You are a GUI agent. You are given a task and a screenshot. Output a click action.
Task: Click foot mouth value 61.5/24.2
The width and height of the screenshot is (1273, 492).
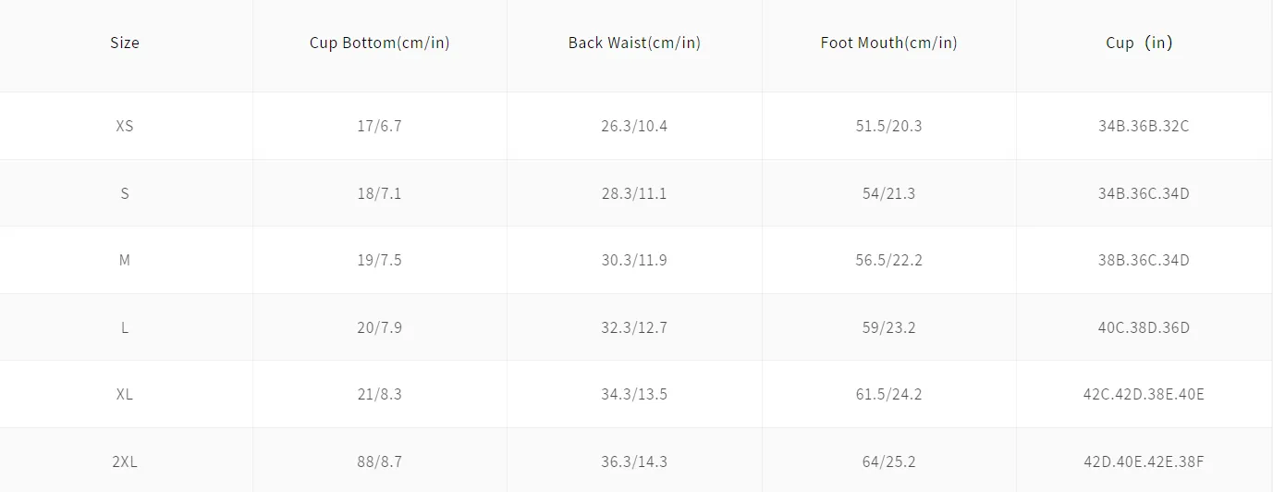(x=888, y=394)
